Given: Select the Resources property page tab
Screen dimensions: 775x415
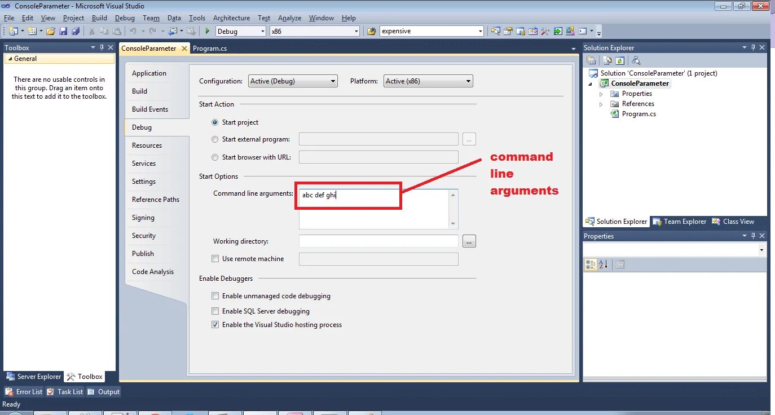Looking at the screenshot, I should point(147,145).
